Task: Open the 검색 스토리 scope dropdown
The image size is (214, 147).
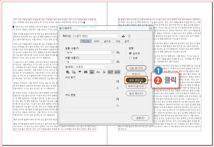Action: pos(91,67)
